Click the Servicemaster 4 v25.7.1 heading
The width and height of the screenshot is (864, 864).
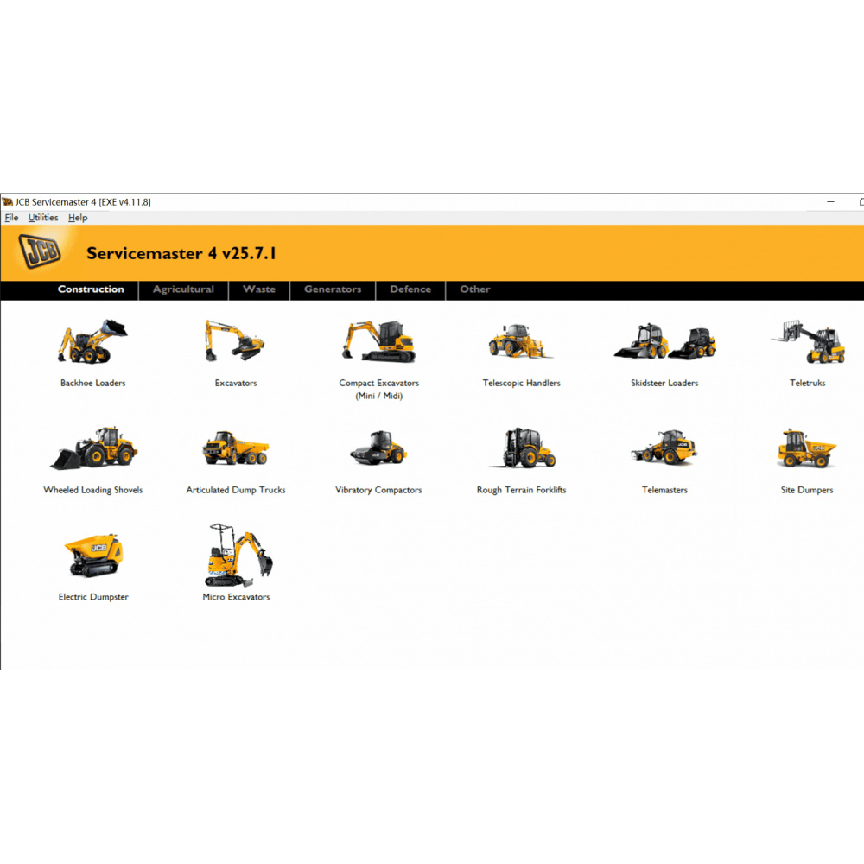click(181, 253)
